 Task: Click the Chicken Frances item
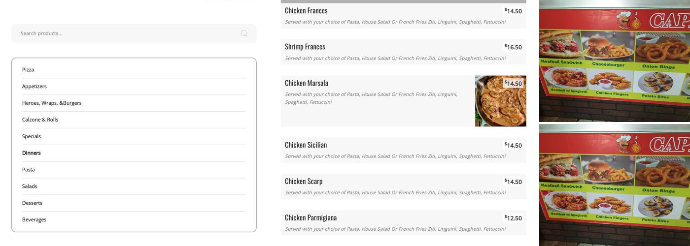point(306,11)
